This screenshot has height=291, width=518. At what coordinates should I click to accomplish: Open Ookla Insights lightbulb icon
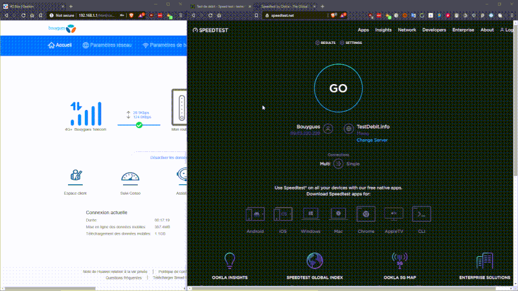tap(230, 261)
